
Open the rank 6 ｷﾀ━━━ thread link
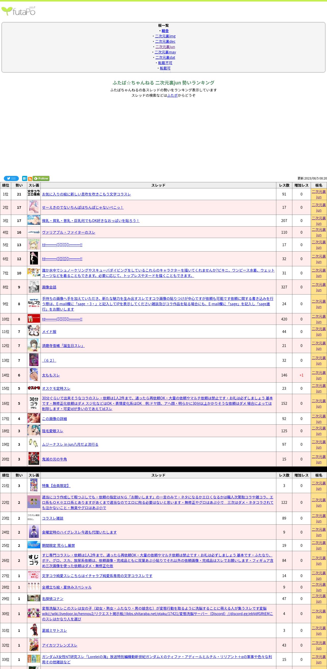[x=62, y=259]
